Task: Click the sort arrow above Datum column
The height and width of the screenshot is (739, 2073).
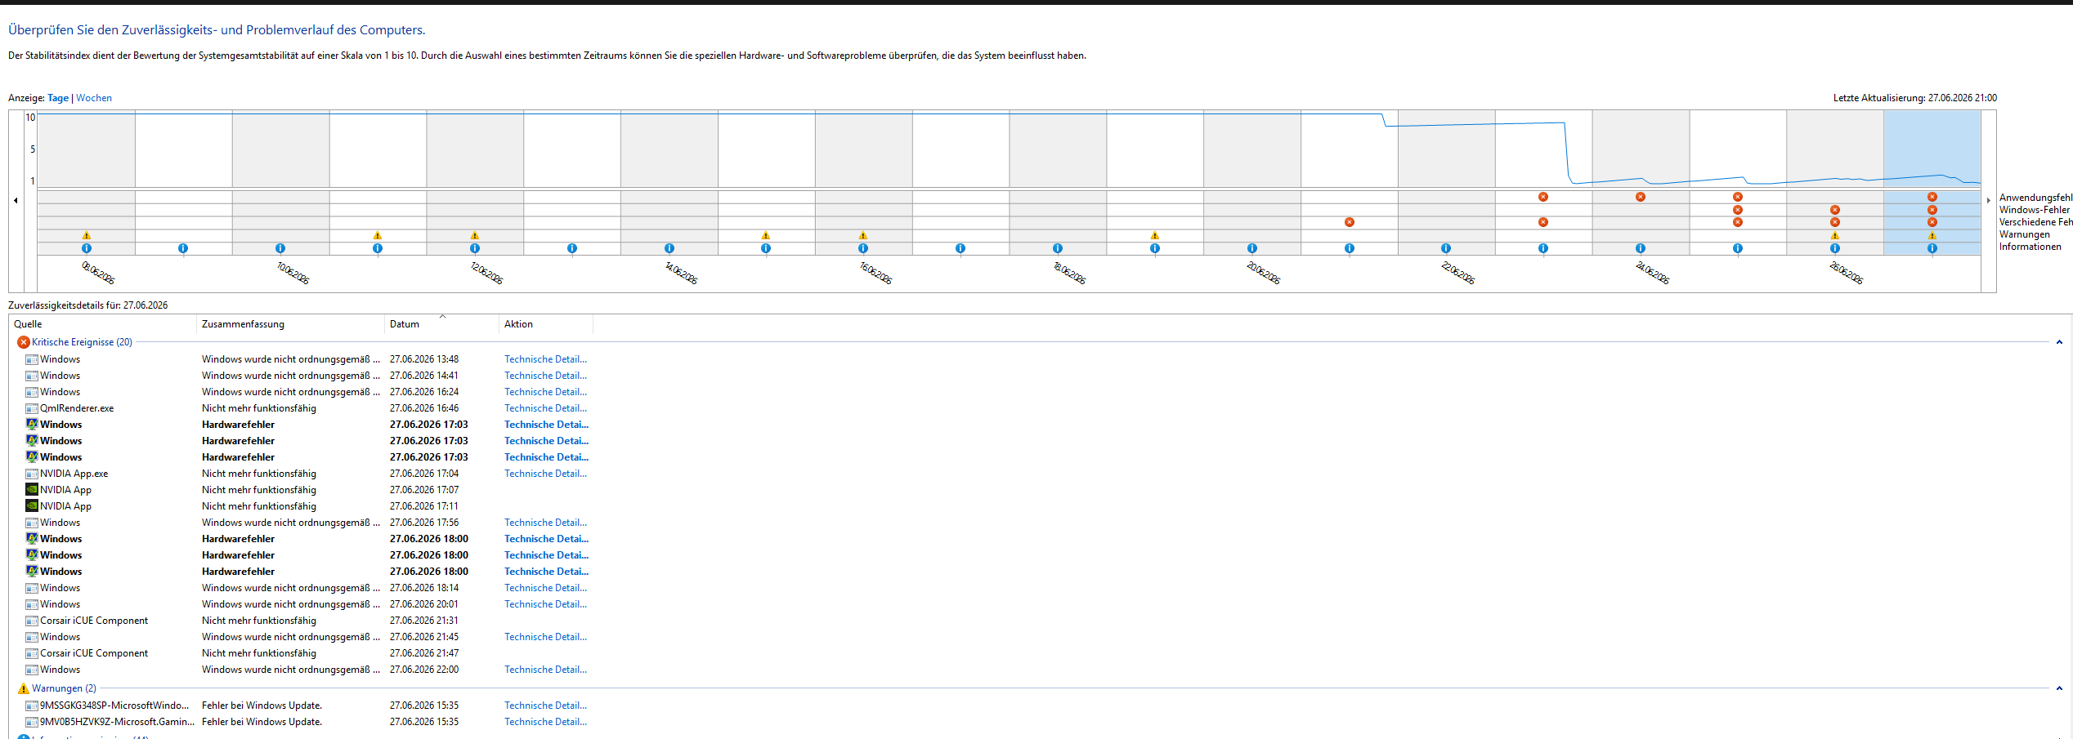Action: [x=442, y=316]
